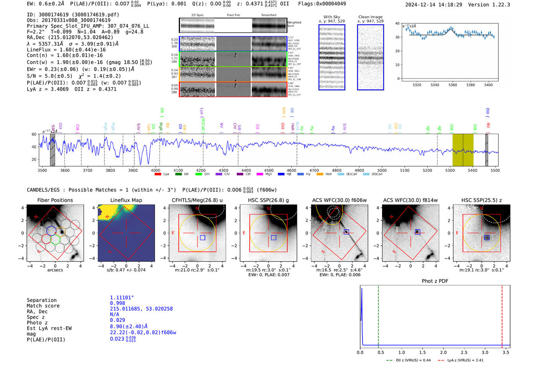Click the Lineflux Map panel
This screenshot has height=366, width=537.
pyautogui.click(x=126, y=233)
